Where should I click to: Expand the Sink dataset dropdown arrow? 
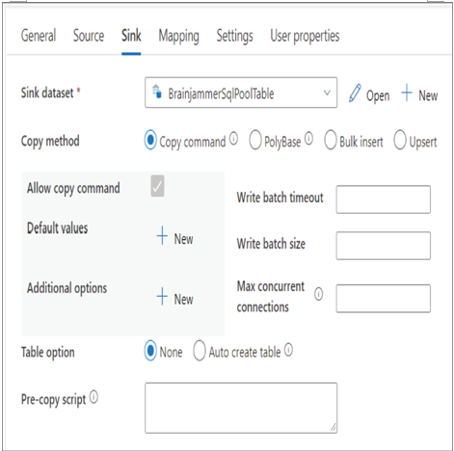327,93
